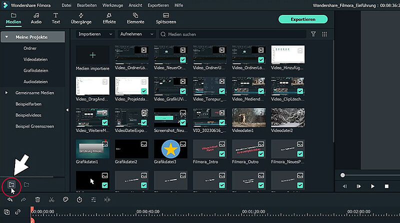This screenshot has width=400, height=223.
Task: Click the add track icon
Action: pos(7,212)
